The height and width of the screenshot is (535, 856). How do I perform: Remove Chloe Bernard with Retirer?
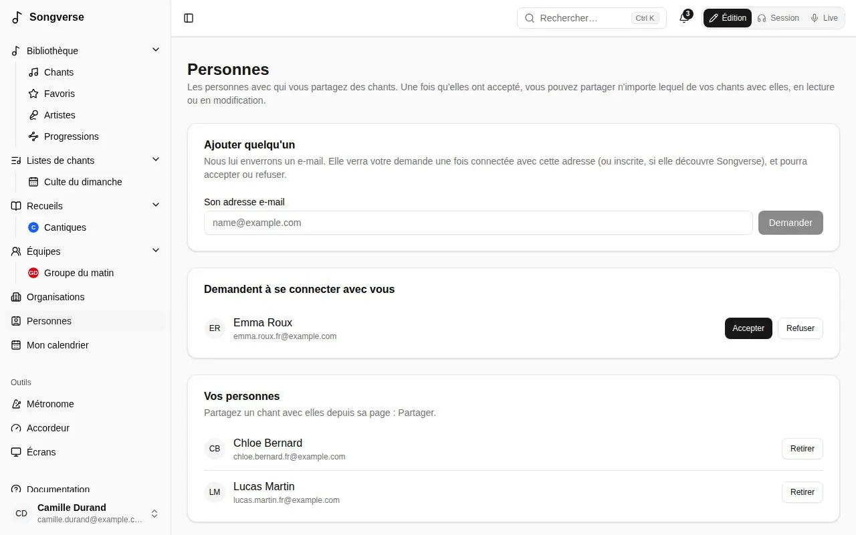pos(802,449)
